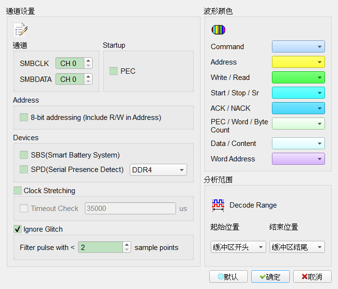Enable 8-bit addressing checkbox
Viewport: 338px width, 289px height.
pos(24,118)
